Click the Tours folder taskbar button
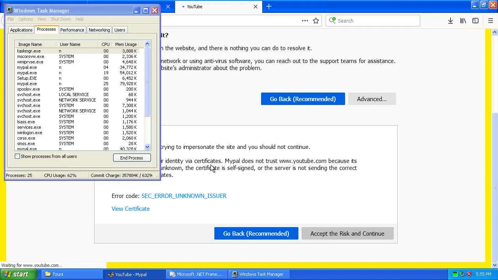Image resolution: width=498 pixels, height=280 pixels. click(72, 274)
